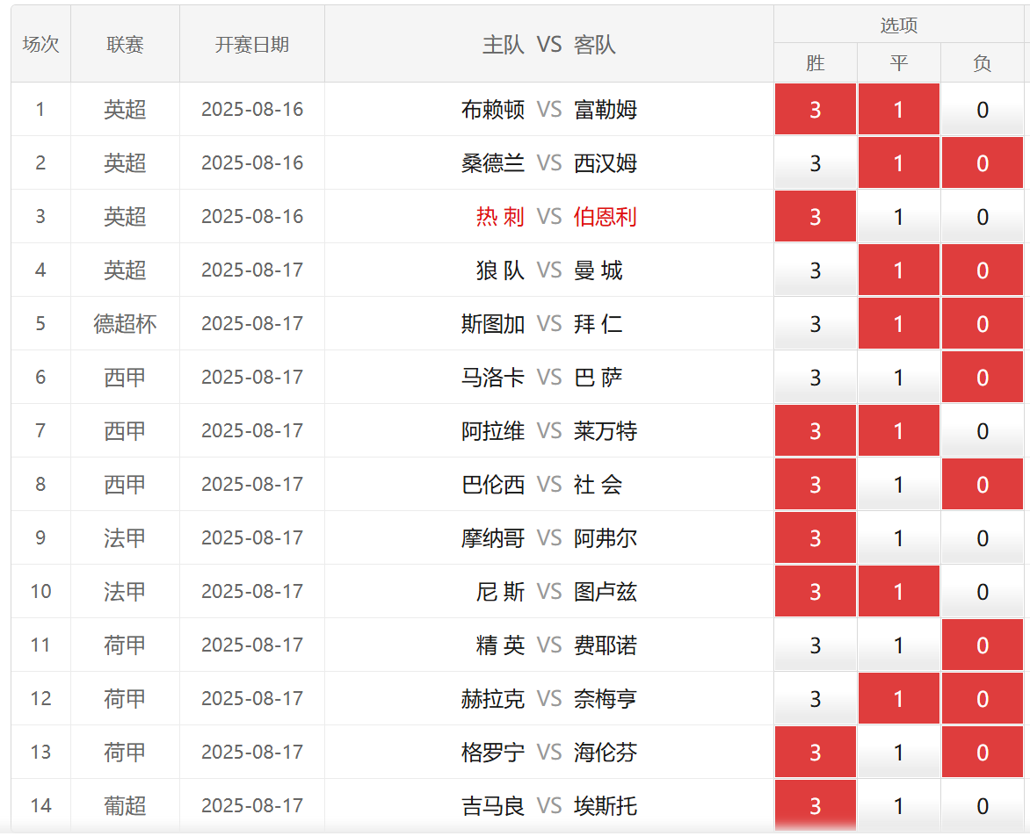Toggle loss option 0 for 斯图加 vs 拜仁

coord(982,323)
